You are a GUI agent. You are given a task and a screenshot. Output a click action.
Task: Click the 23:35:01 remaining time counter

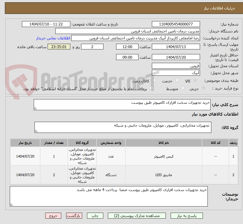pyautogui.click(x=59, y=47)
